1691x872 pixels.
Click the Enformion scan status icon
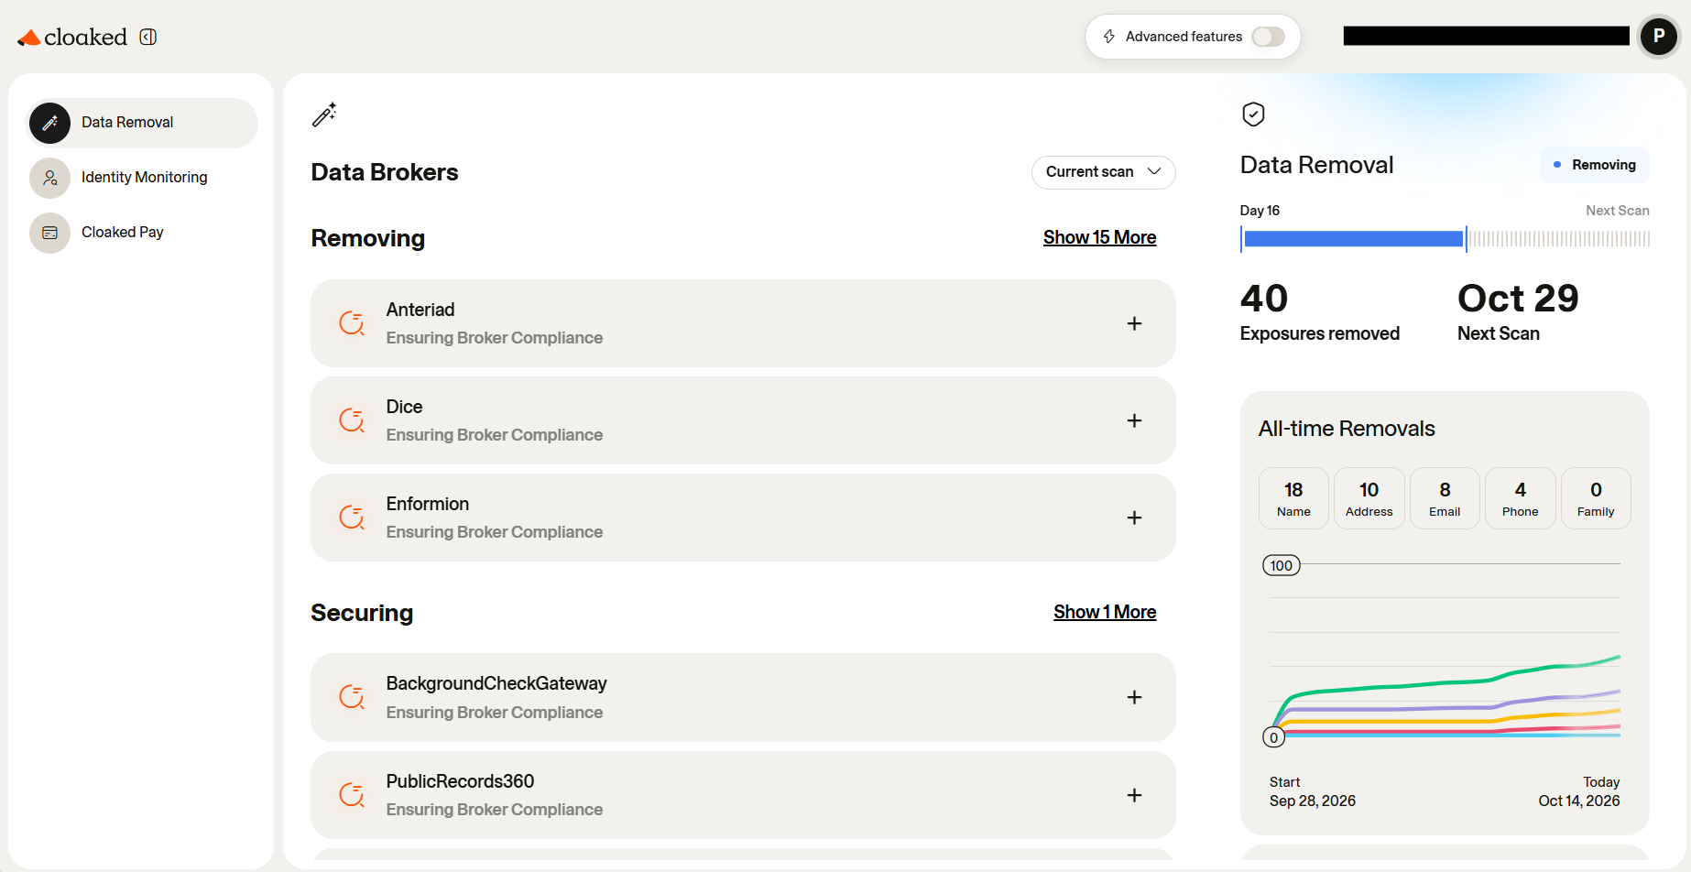click(352, 518)
